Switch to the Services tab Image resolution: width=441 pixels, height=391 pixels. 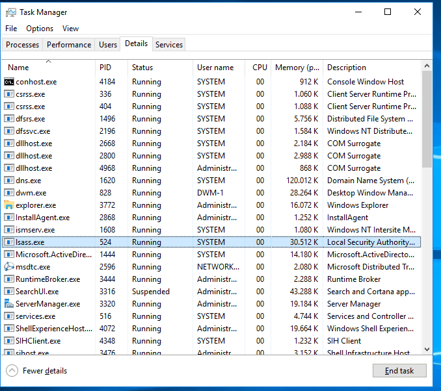pos(169,45)
